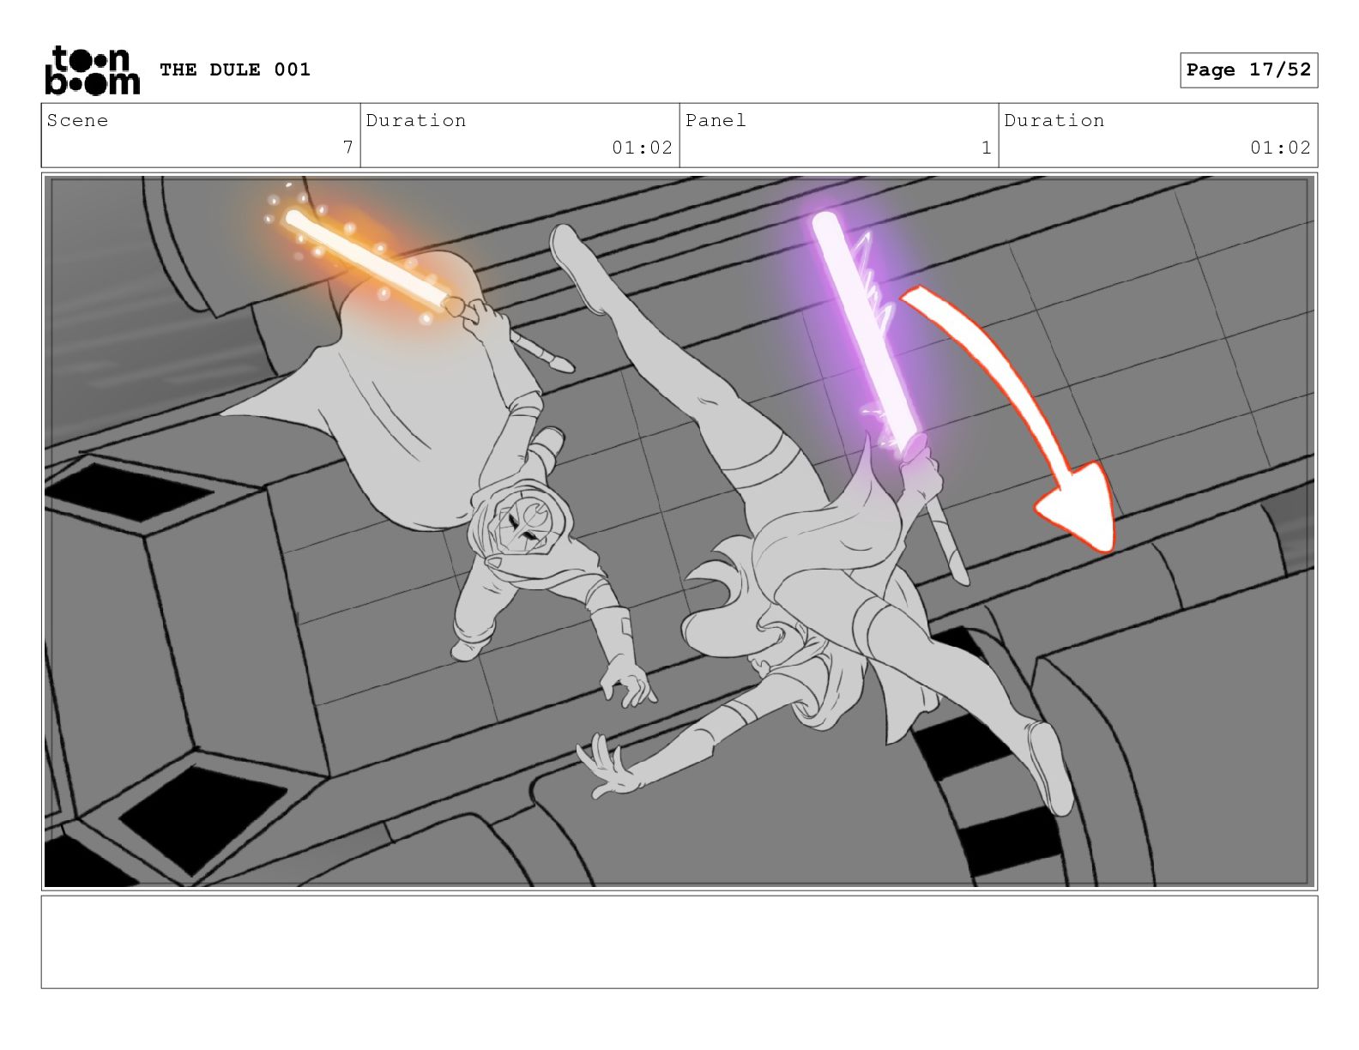
Task: Click the empty notes box below panel
Action: click(x=679, y=942)
